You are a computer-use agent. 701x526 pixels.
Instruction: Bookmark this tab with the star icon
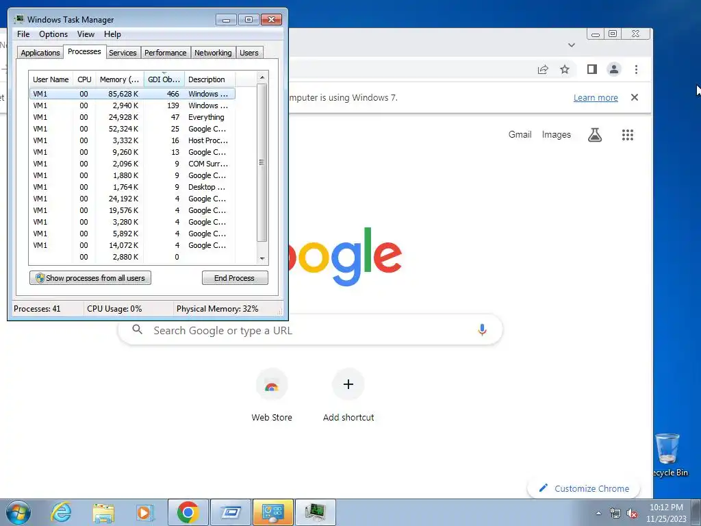coord(565,69)
